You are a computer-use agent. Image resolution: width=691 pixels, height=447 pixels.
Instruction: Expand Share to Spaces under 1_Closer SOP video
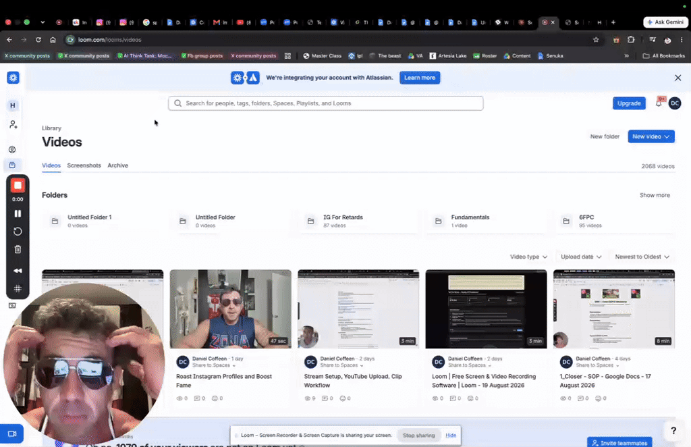coord(597,365)
